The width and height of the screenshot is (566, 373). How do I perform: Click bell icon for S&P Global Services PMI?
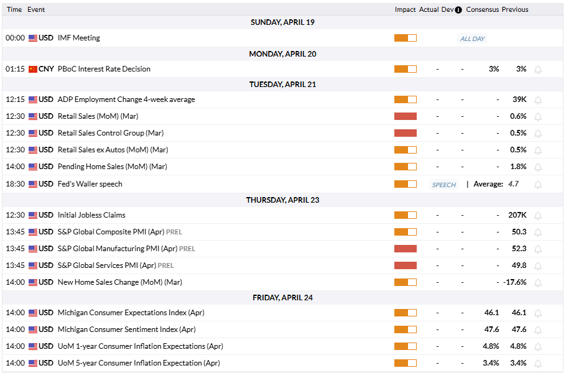538,265
